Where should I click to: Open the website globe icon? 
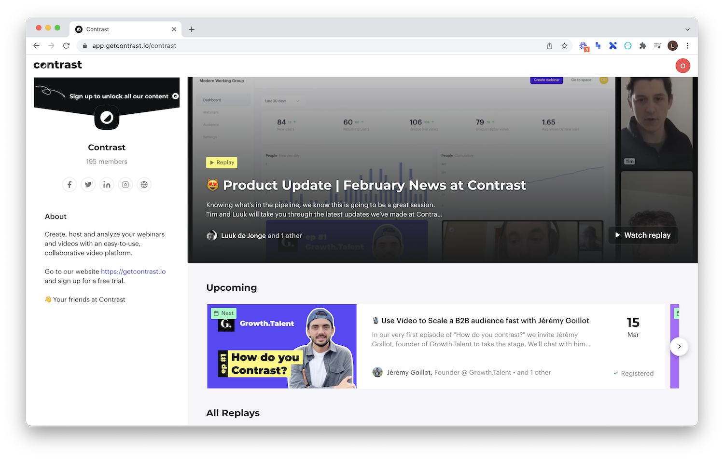144,185
